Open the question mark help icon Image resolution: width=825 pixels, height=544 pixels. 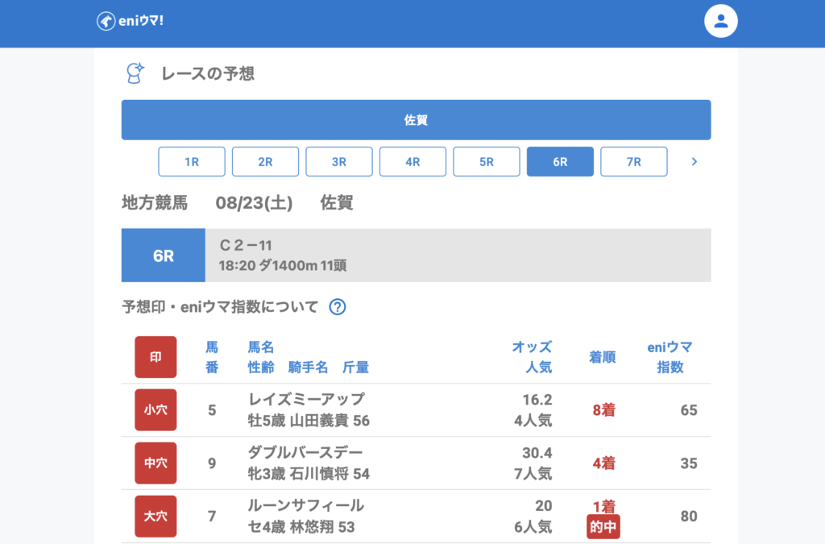(338, 307)
